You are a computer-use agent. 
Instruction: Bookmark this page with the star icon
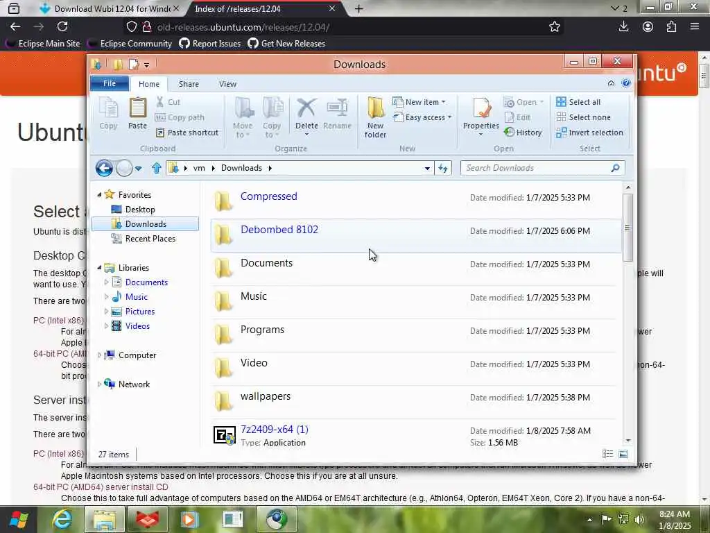pyautogui.click(x=554, y=27)
